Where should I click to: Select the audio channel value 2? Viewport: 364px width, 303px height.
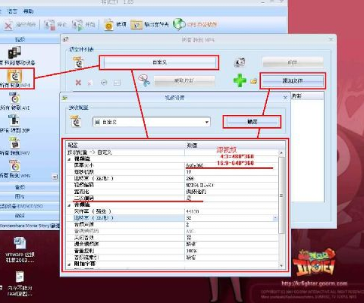click(x=187, y=224)
